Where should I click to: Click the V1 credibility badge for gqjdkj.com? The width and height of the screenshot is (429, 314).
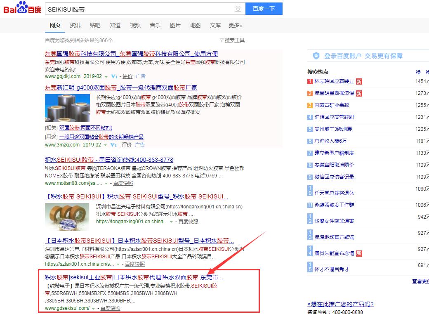(x=115, y=76)
